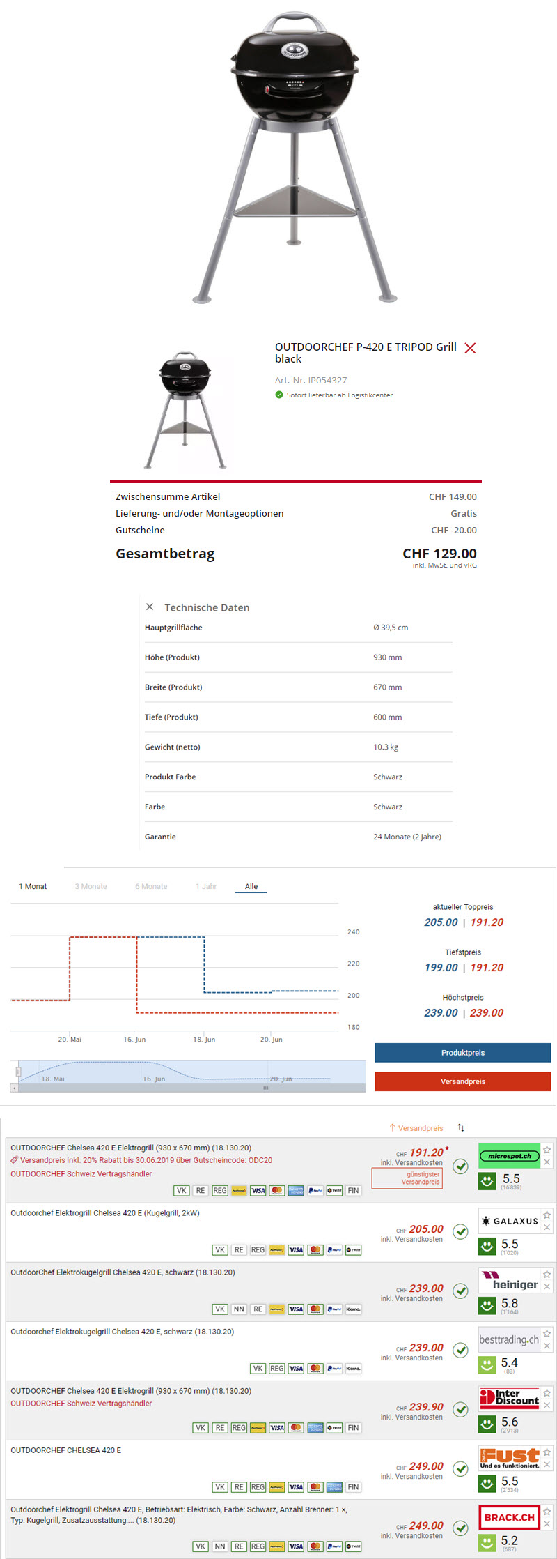Toggle sort order with up-down arrows icon
557x1559 pixels.
(461, 1127)
